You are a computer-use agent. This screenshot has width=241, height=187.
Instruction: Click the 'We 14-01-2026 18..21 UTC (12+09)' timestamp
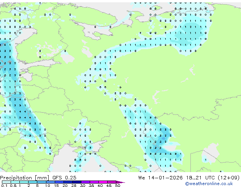click(x=189, y=178)
